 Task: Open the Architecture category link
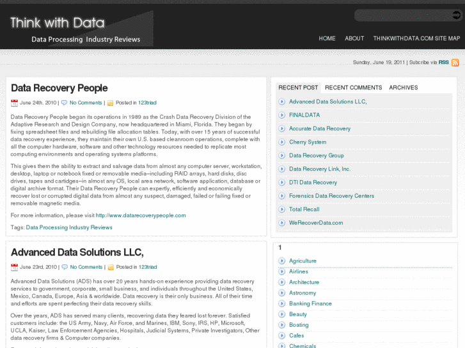coord(304,282)
